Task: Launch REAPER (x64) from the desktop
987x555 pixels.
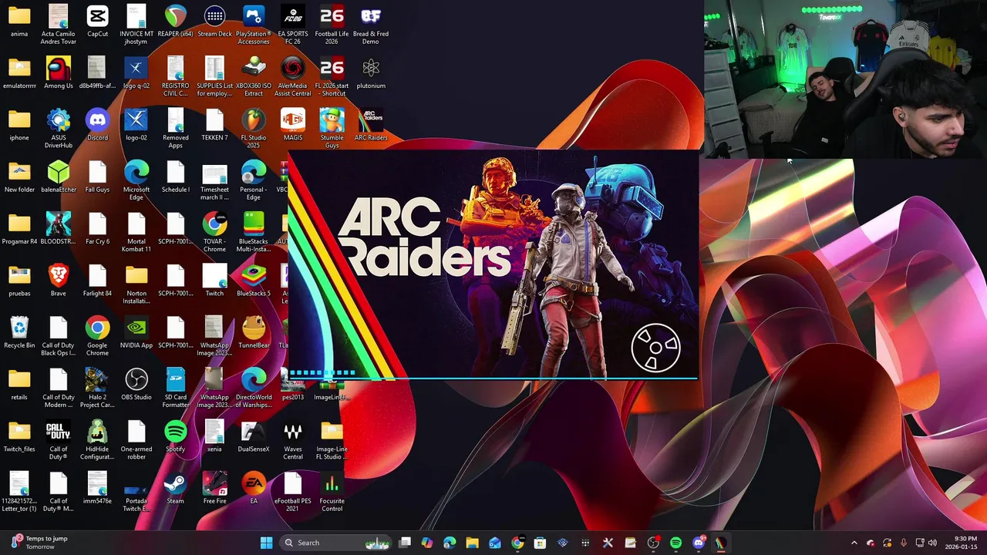Action: click(175, 22)
